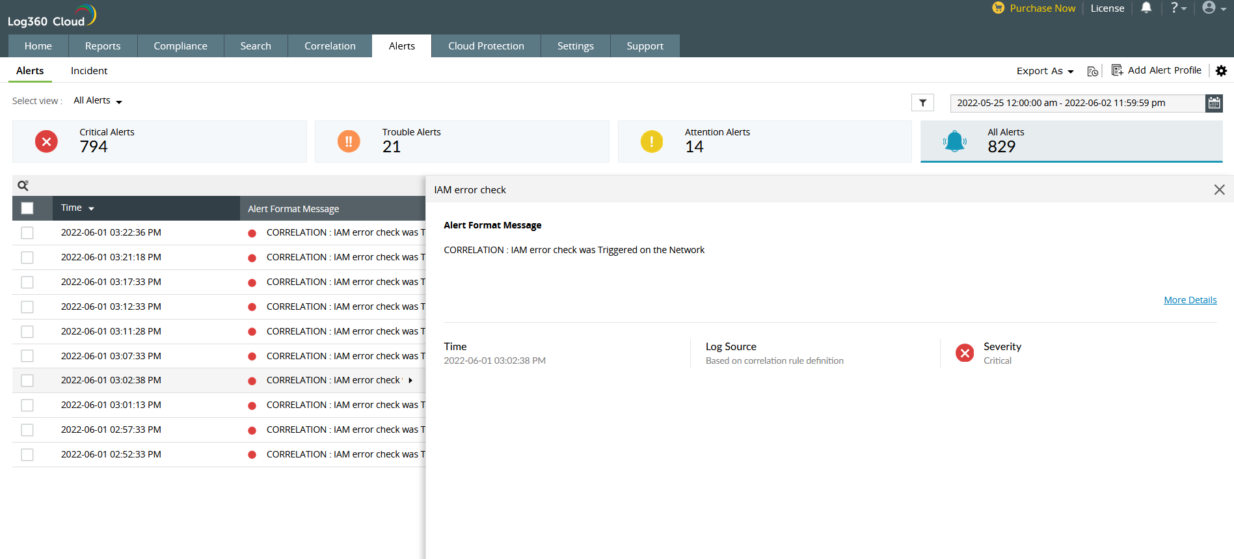
Task: Click the alerts table search icon
Action: click(x=23, y=185)
